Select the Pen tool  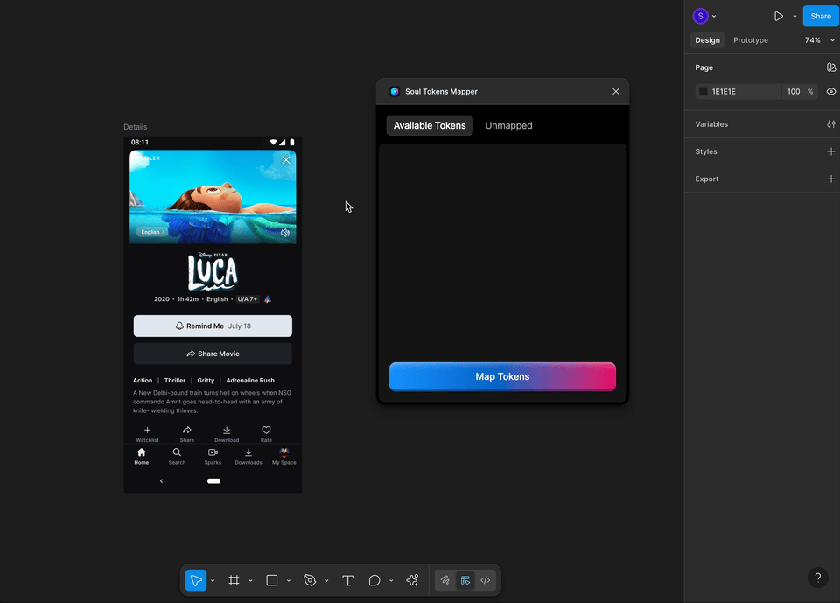[310, 580]
